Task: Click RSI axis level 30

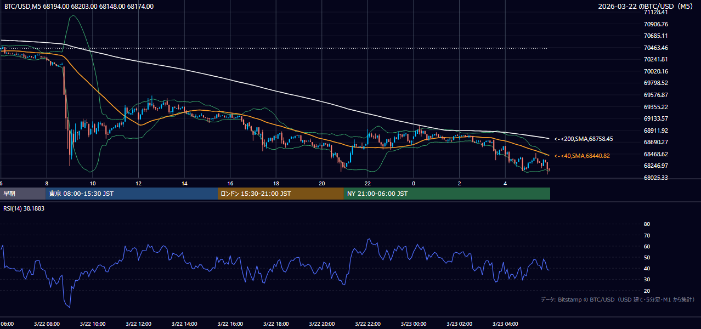Action: [647, 280]
